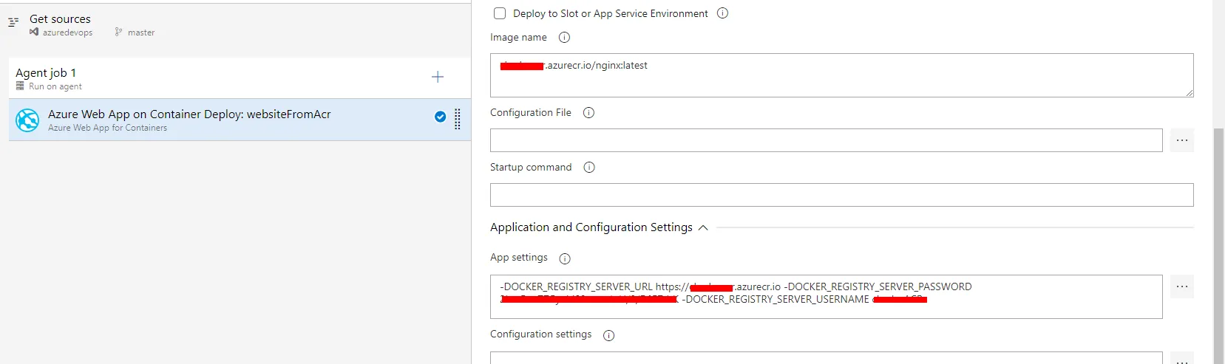Browse for Configuration File with ellipsis button

click(1181, 140)
